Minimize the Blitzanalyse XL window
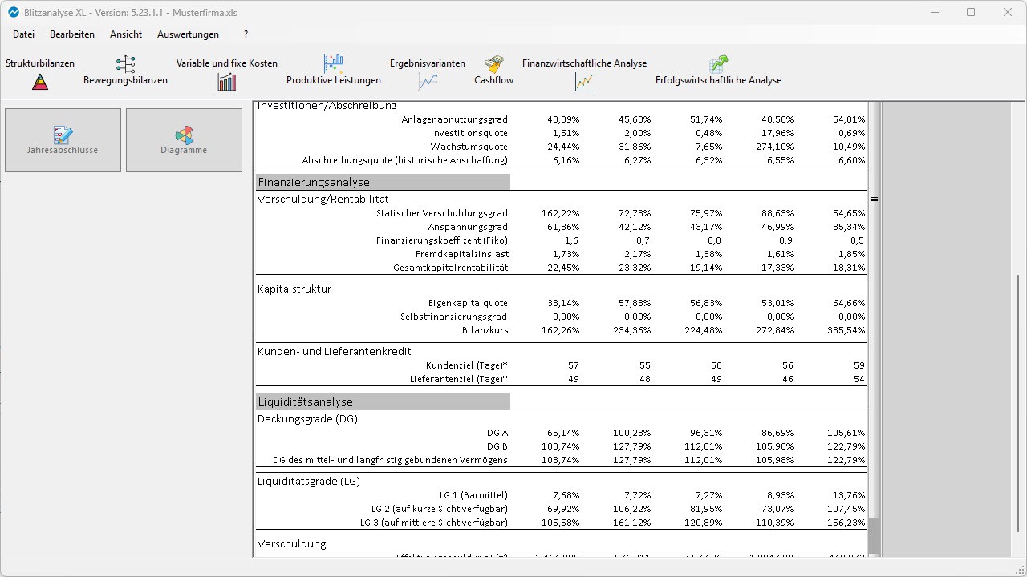The width and height of the screenshot is (1027, 577). (934, 13)
